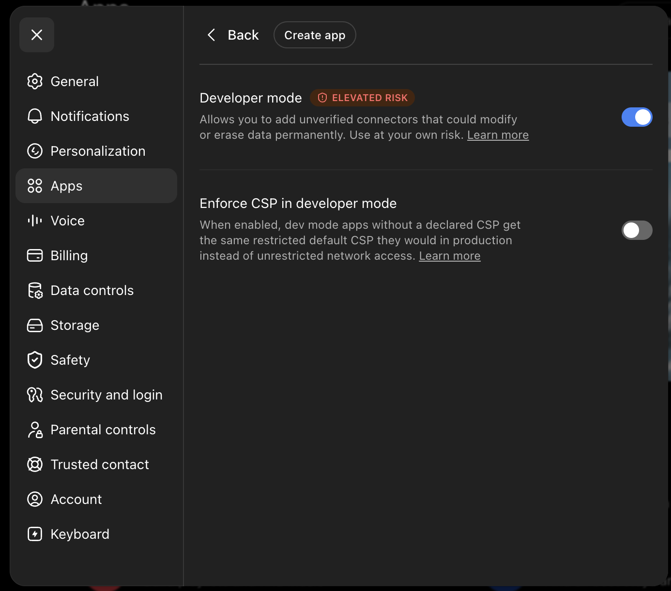Click the description starting "When enabled, dev mode apps"
This screenshot has width=671, height=591.
pos(360,240)
